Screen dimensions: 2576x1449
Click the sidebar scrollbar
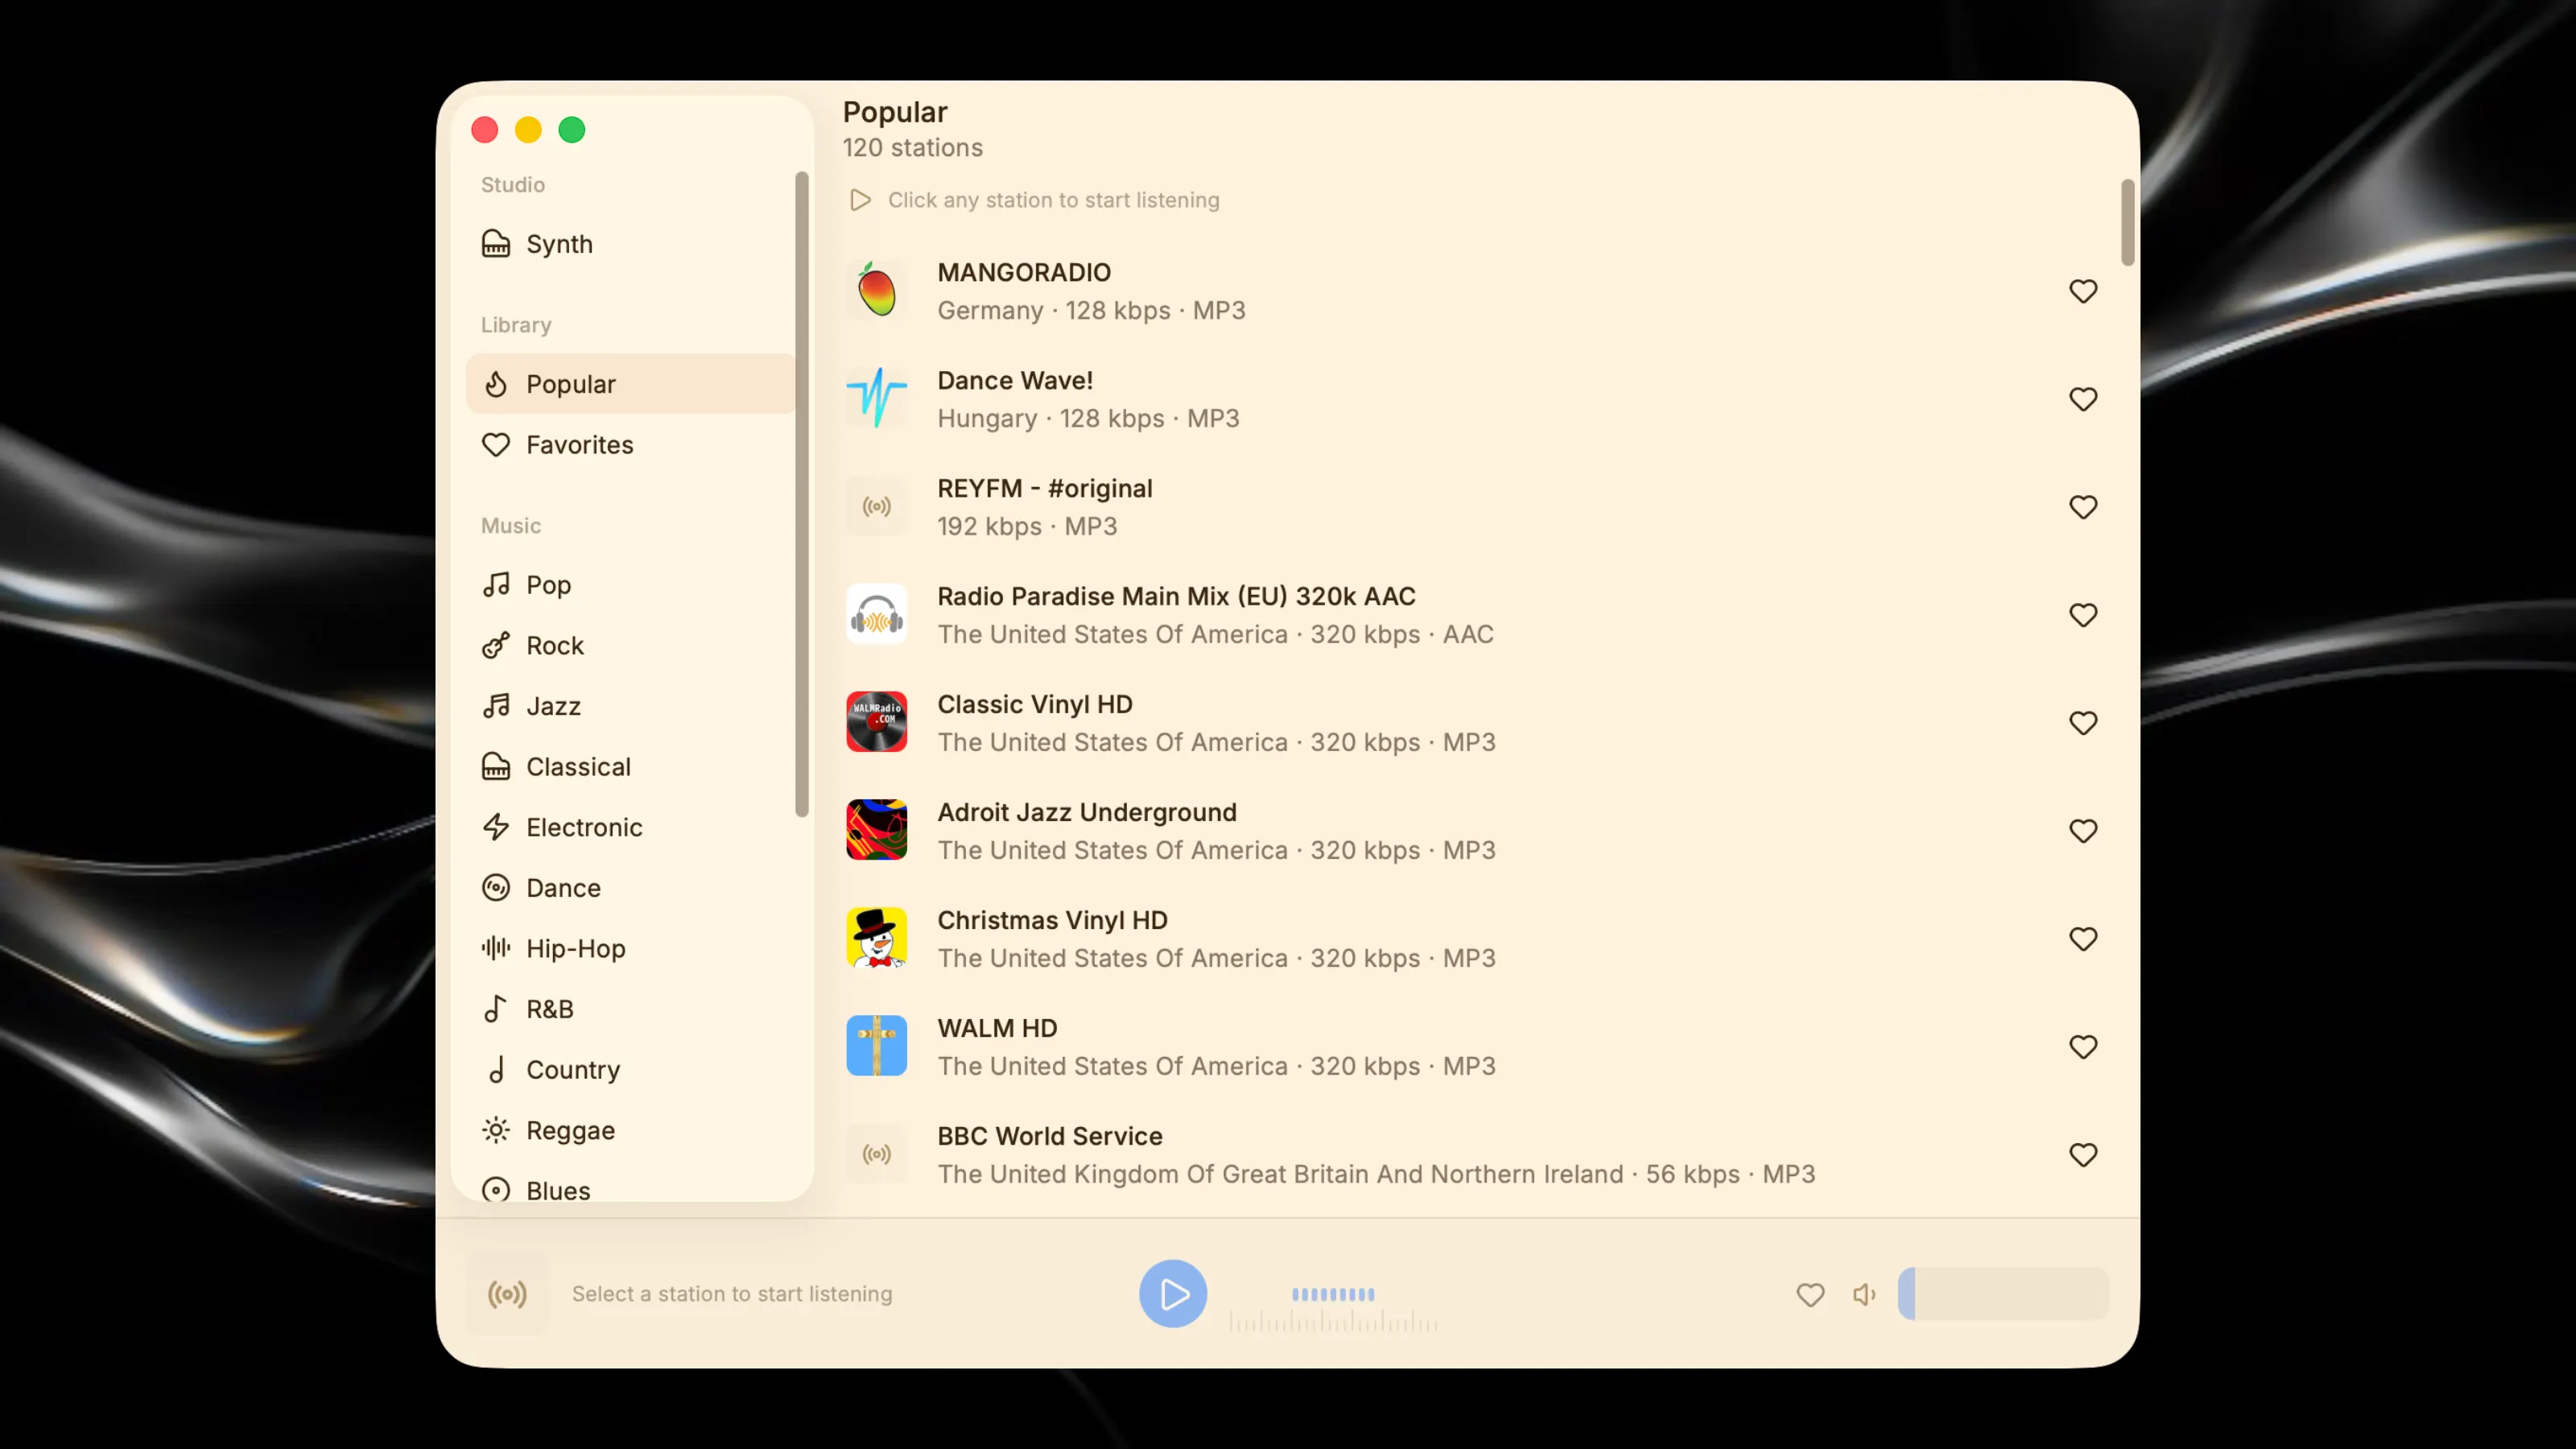coord(801,494)
